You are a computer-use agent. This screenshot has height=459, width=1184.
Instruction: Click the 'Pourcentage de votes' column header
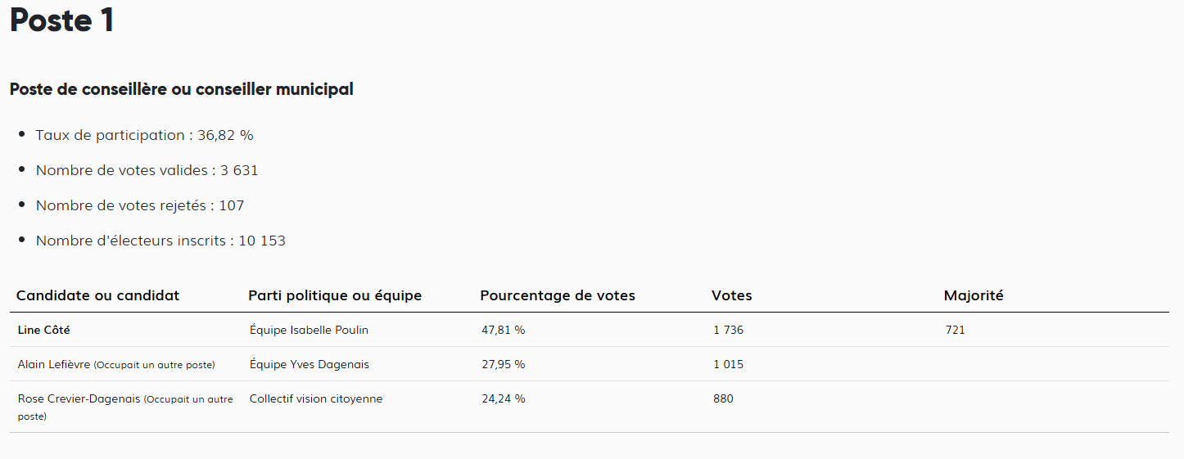pos(558,295)
